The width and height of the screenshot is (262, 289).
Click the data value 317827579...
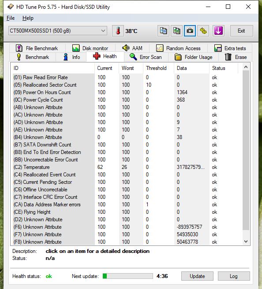point(191,167)
